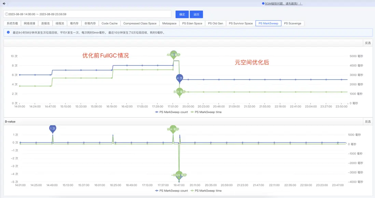Open the SGM problem help link
The height and width of the screenshot is (198, 375).
[283, 4]
